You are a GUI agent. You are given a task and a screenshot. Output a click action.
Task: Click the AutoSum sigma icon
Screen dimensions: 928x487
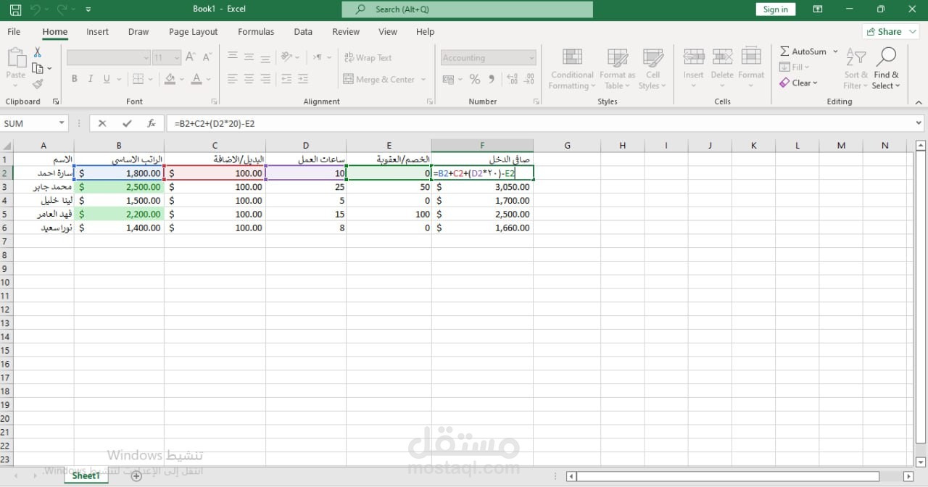coord(785,51)
